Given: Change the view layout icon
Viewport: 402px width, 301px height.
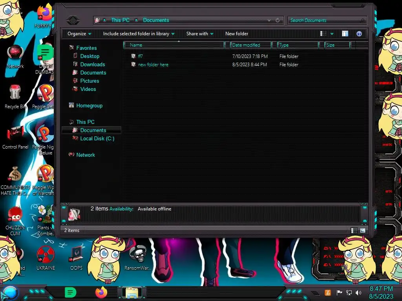Looking at the screenshot, I should (x=323, y=34).
